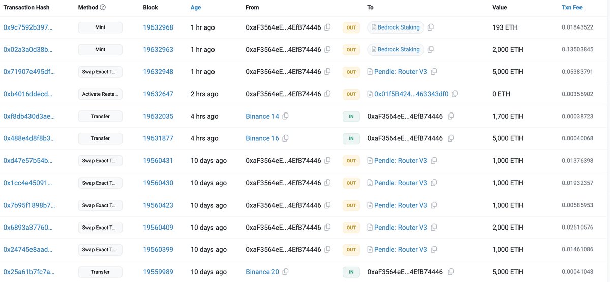Copy the Binance 20 address
610x282 pixels.
(x=286, y=272)
